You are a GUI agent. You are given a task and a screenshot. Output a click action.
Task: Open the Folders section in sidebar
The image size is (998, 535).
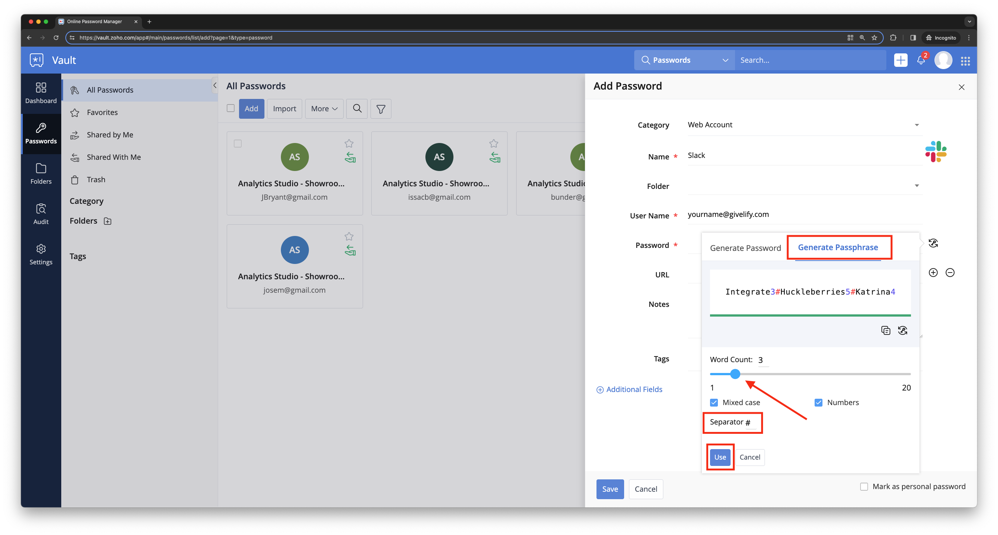[x=41, y=174]
